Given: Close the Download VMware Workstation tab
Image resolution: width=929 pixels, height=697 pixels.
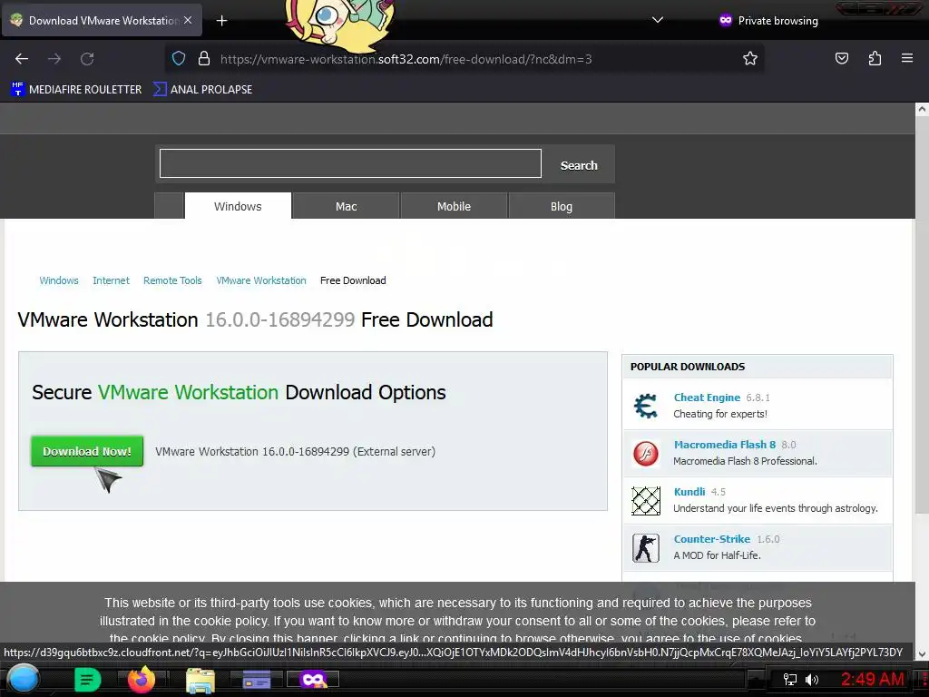Looking at the screenshot, I should tap(188, 20).
